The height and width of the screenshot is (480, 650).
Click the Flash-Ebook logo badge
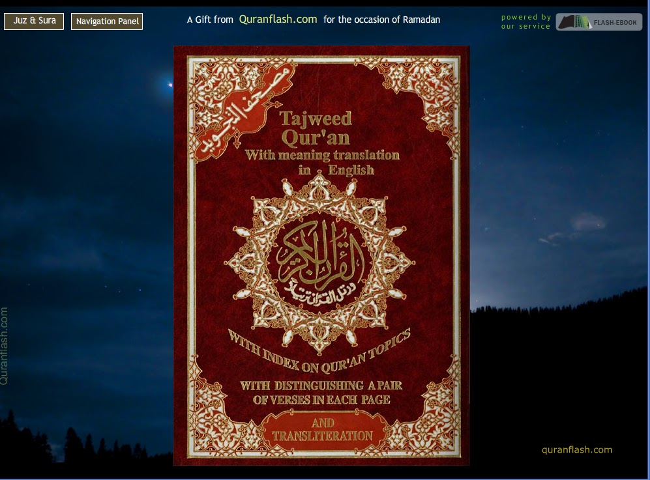(598, 22)
